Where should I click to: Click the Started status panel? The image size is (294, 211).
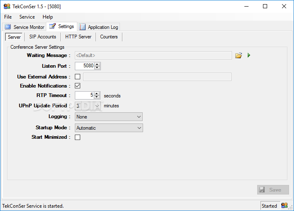(270, 206)
